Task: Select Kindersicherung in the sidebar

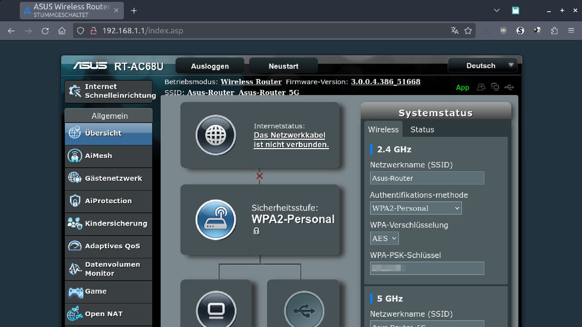Action: coord(74,224)
